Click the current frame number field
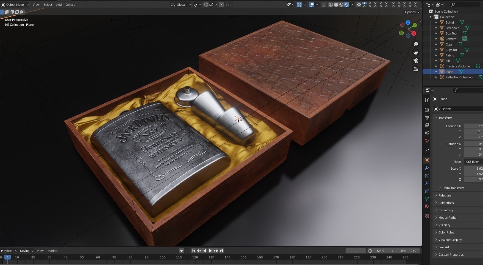This screenshot has width=483, height=265. pos(355,251)
